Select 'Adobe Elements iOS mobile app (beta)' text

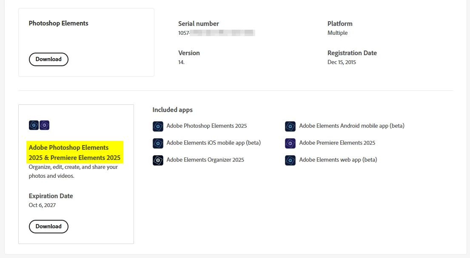point(214,143)
